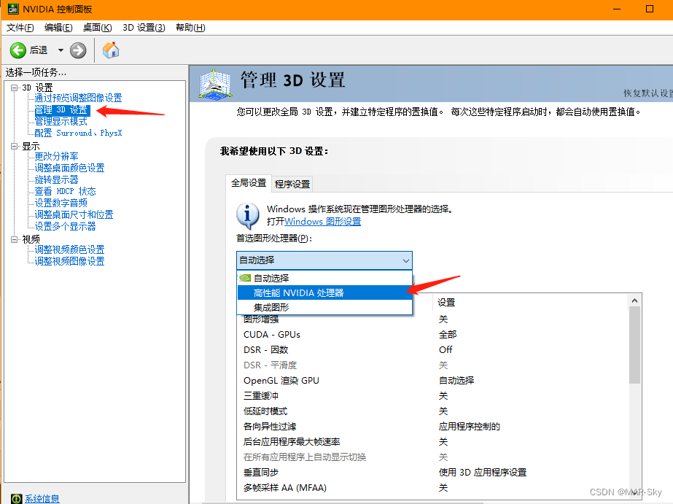Open the 编辑(E) menu
Viewport: 673px width, 504px height.
[58, 28]
